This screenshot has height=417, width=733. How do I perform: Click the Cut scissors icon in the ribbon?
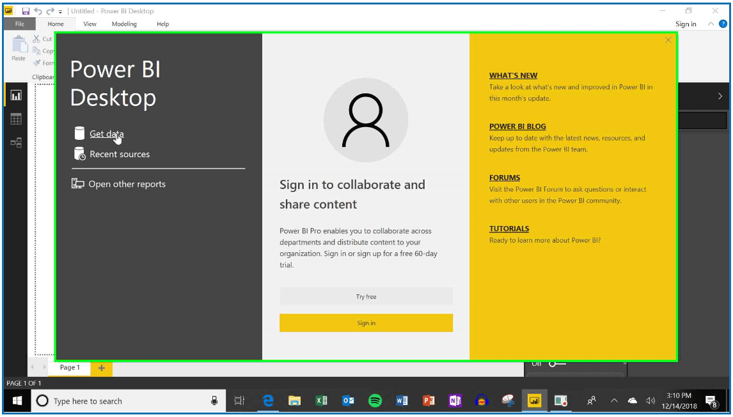tap(36, 39)
